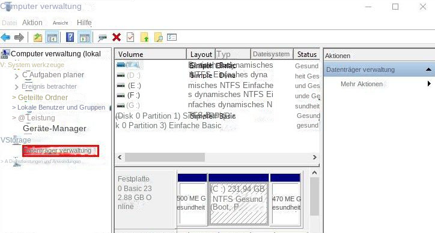Screen dimensions: 435x233
Task: Select Computer verwaltung (lokal) tree root
Action: [x=56, y=54]
